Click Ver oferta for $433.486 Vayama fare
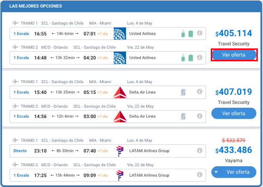The image size is (263, 187). [238, 172]
